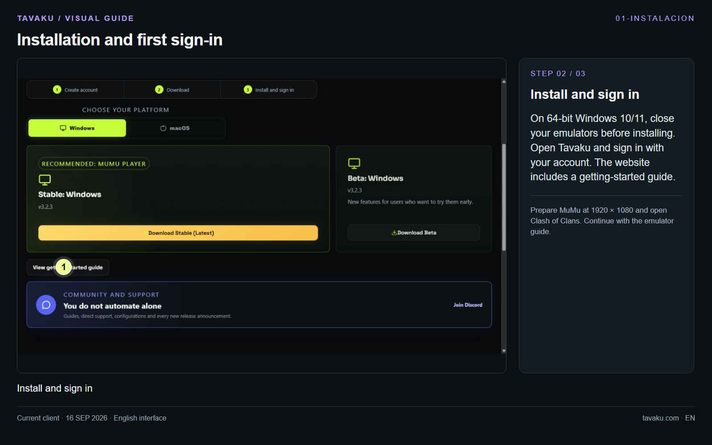This screenshot has width=712, height=445.
Task: Click the "Guides, direct support, configurations" line
Action: (147, 316)
